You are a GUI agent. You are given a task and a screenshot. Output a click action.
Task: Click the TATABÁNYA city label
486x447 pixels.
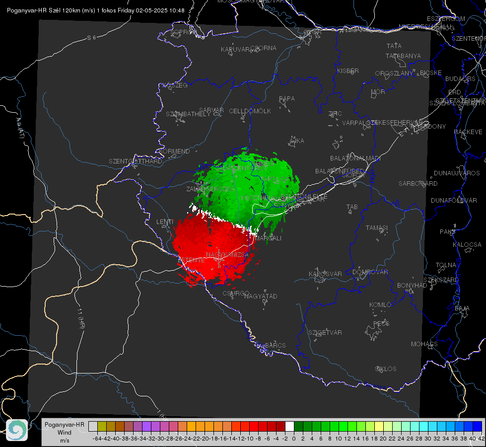pos(403,56)
